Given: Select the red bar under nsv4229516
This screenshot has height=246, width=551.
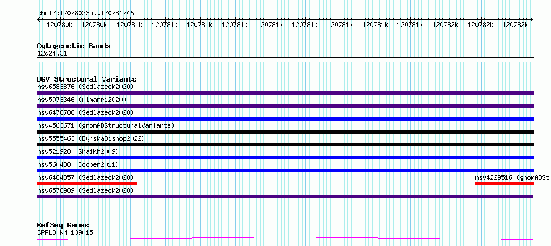Looking at the screenshot, I should (505, 184).
